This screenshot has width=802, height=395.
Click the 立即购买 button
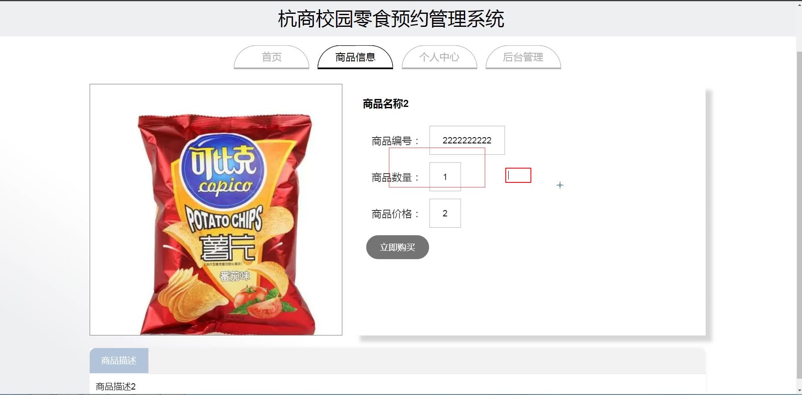pos(397,247)
